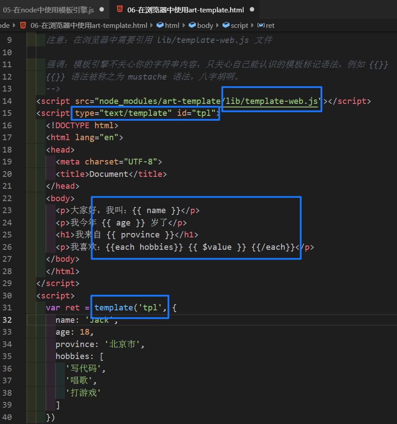
Task: Expand breadcrumb arrow between html and body
Action: pyautogui.click(x=184, y=25)
